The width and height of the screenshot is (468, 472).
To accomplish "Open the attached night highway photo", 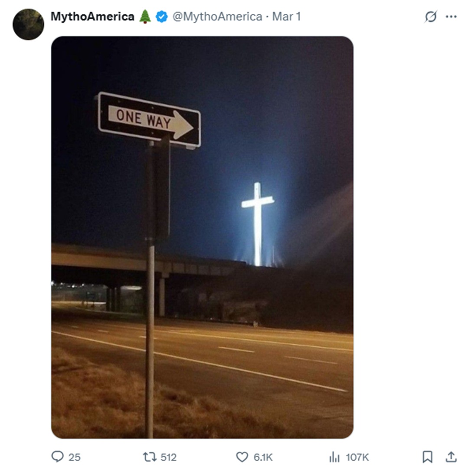I will pyautogui.click(x=202, y=237).
